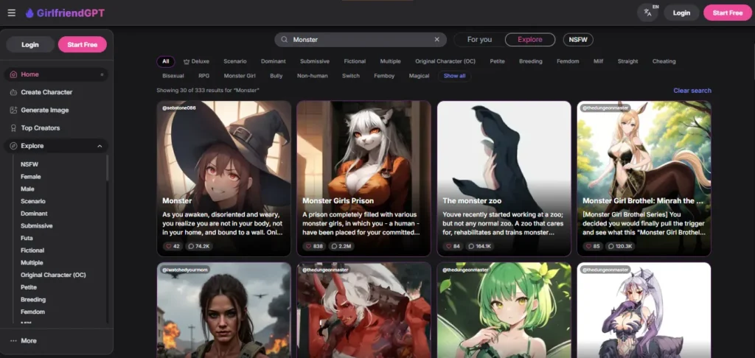Select the Fictional filter tag
The width and height of the screenshot is (755, 358).
pos(355,62)
